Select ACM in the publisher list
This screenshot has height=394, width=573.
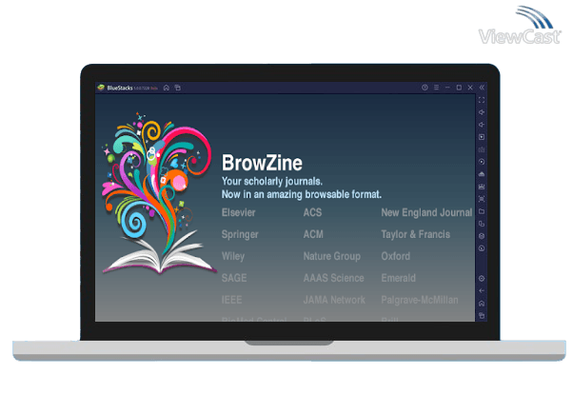click(313, 234)
